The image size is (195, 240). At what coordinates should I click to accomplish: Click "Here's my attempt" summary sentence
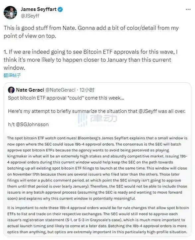[97, 111]
